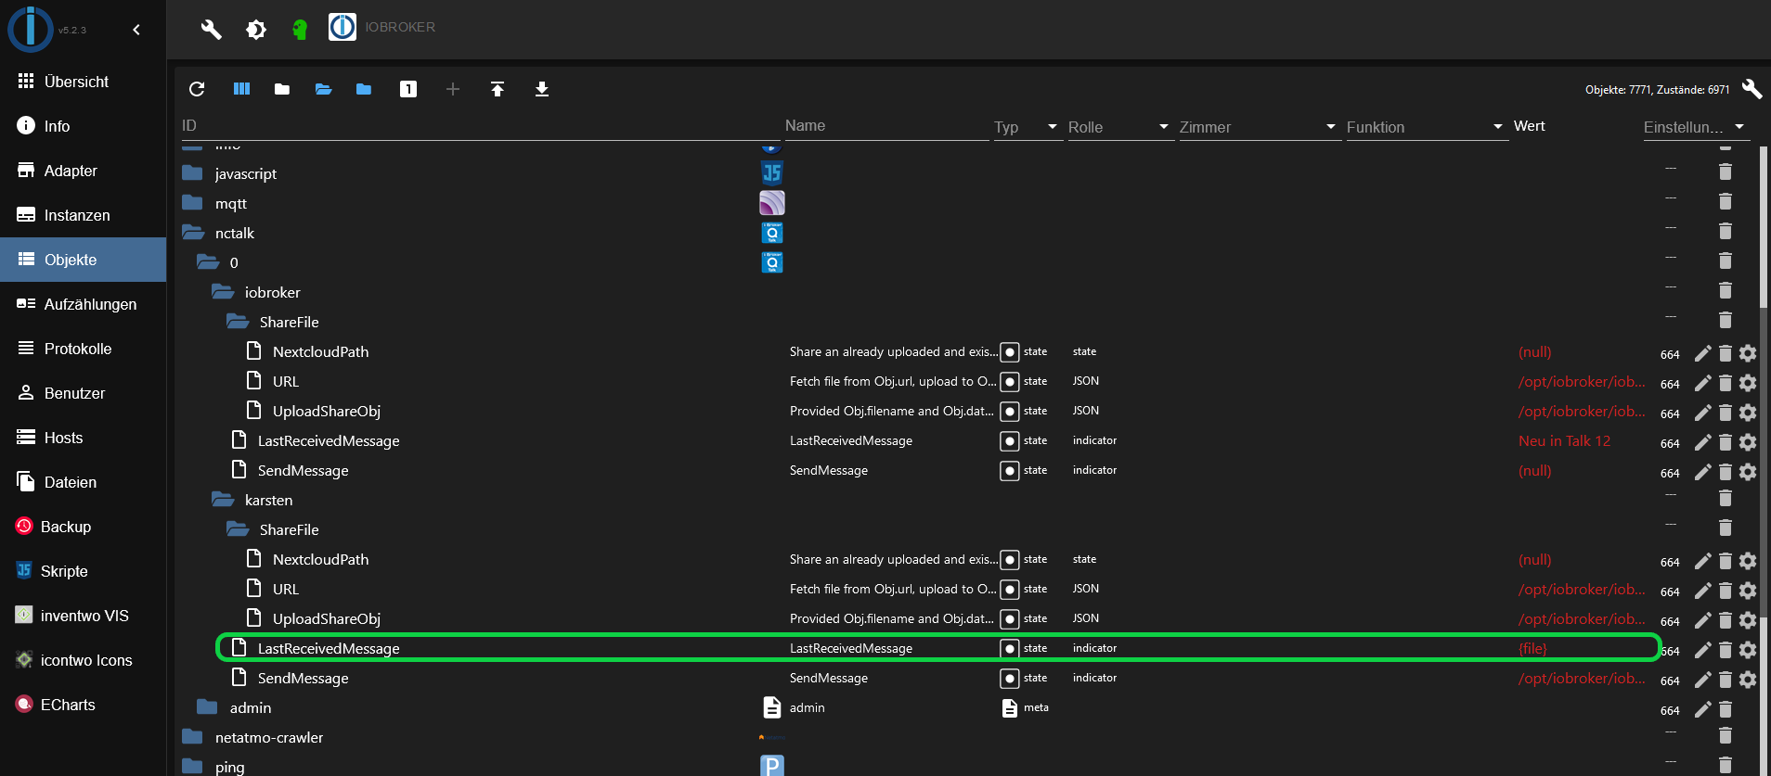Edit the karsten LastReceivedMessage object with pencil

pos(1702,650)
